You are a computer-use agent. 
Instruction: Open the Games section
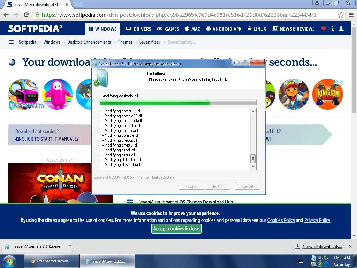[x=168, y=29]
